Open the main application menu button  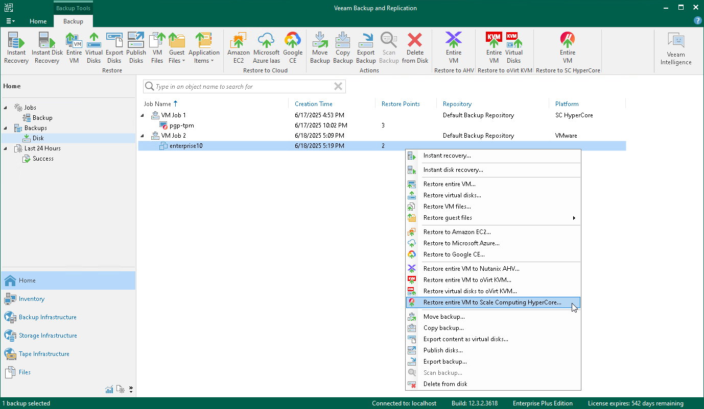point(10,21)
